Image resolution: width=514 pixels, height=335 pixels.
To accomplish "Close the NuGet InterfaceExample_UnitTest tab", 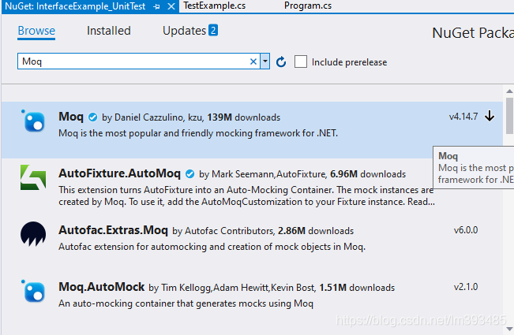I will pos(171,6).
